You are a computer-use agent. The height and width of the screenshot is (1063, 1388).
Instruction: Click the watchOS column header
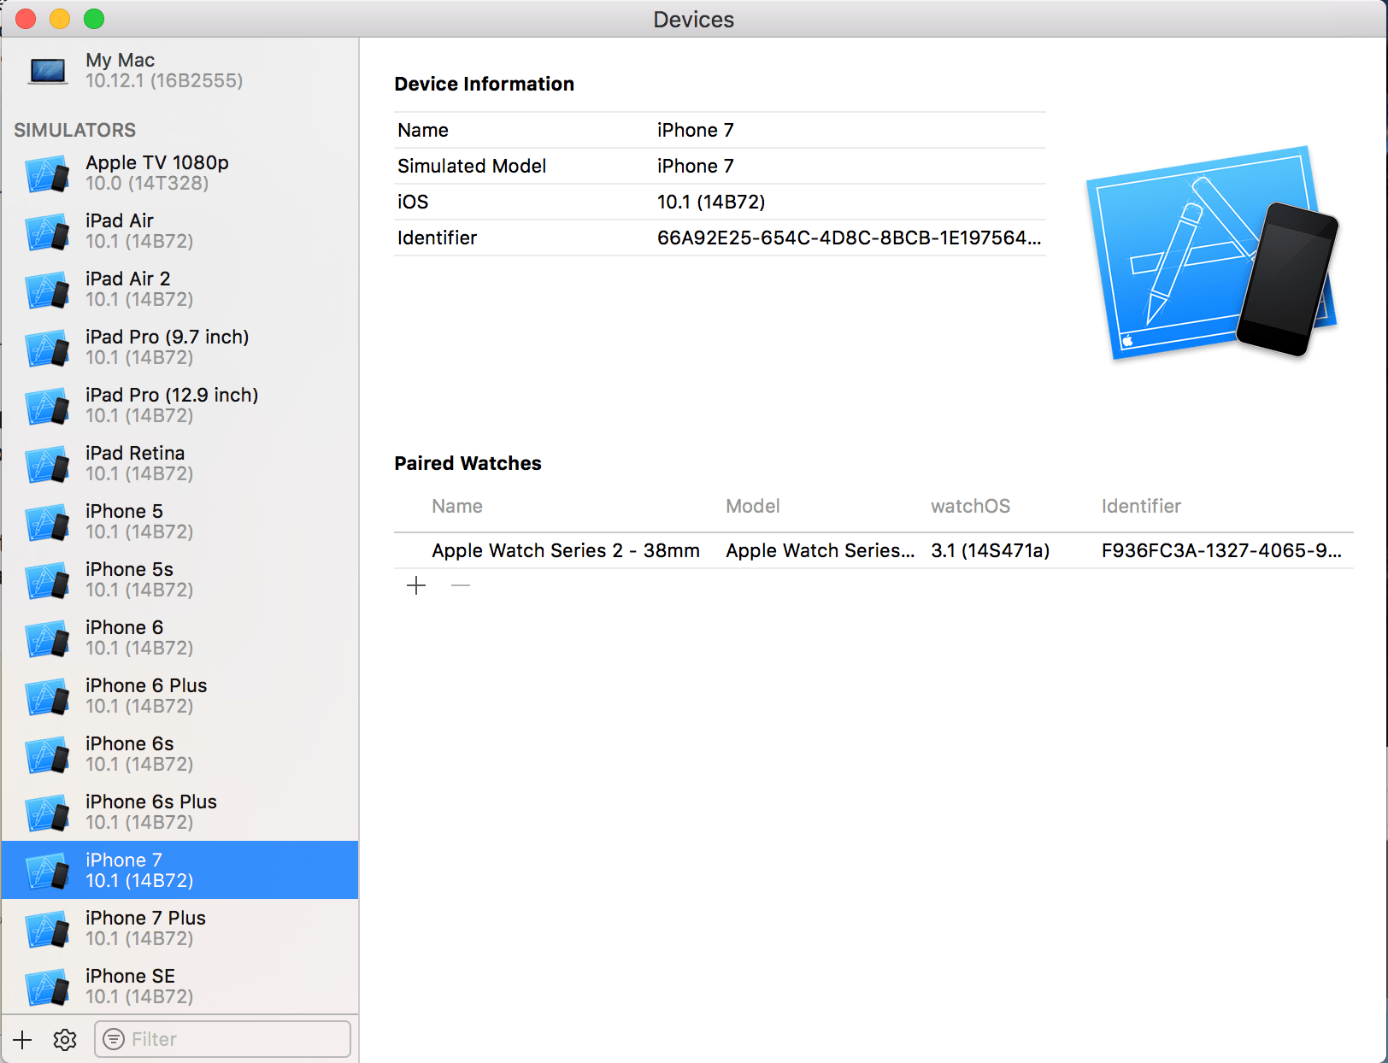970,506
